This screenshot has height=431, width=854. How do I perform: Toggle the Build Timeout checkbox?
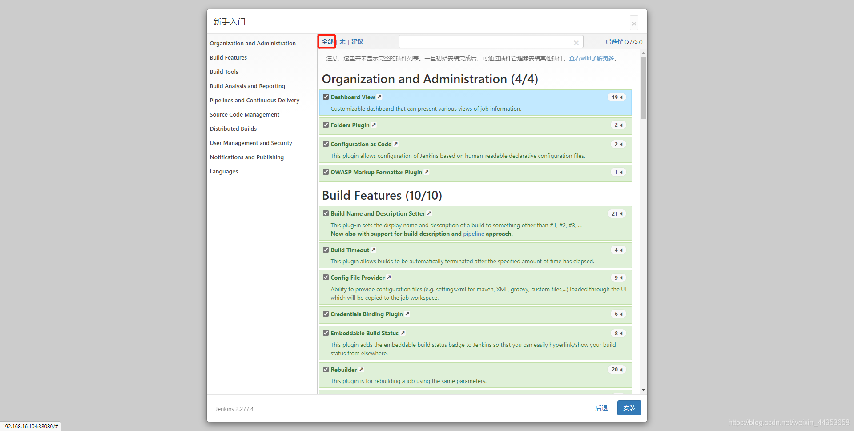[x=326, y=250]
